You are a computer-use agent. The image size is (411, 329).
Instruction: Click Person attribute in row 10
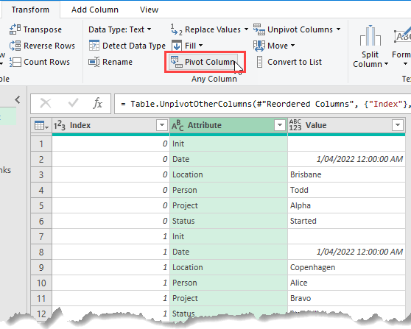coord(228,283)
